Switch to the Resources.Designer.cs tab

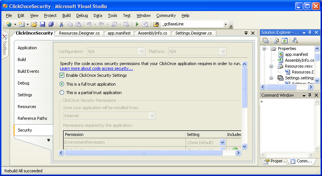79,33
